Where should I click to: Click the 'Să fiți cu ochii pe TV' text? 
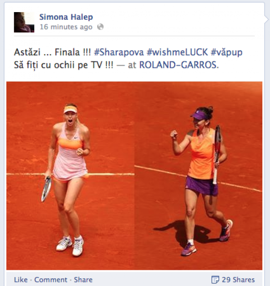[x=64, y=65]
